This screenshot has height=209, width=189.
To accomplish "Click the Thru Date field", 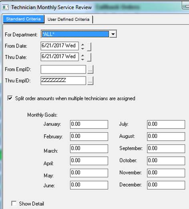I will coord(60,57).
